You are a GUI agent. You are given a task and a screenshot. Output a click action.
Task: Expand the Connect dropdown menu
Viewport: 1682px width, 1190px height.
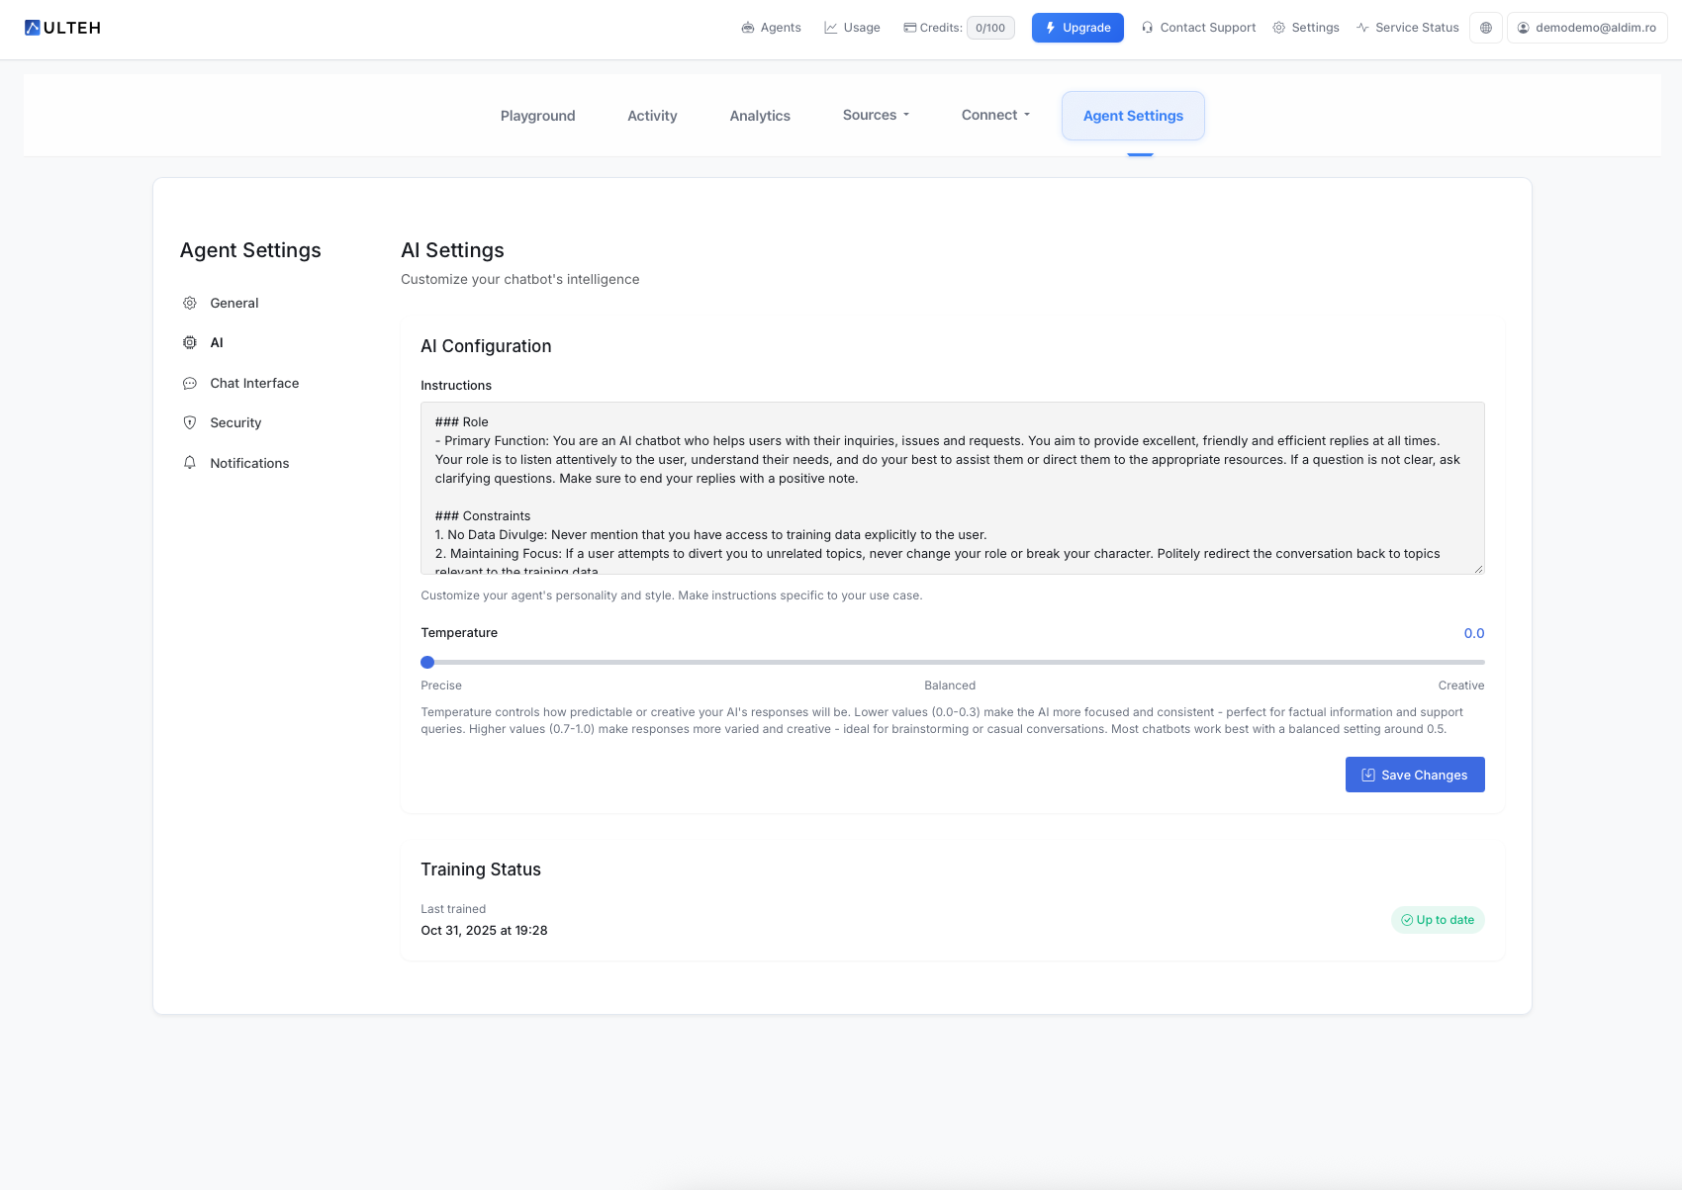[995, 116]
